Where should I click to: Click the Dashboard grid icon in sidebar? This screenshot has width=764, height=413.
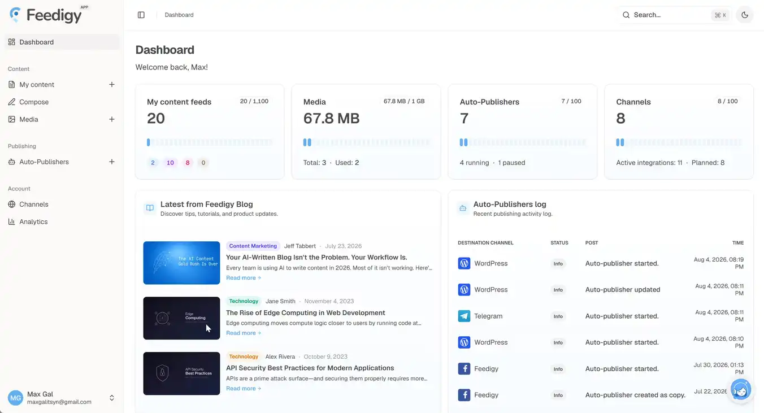[12, 42]
